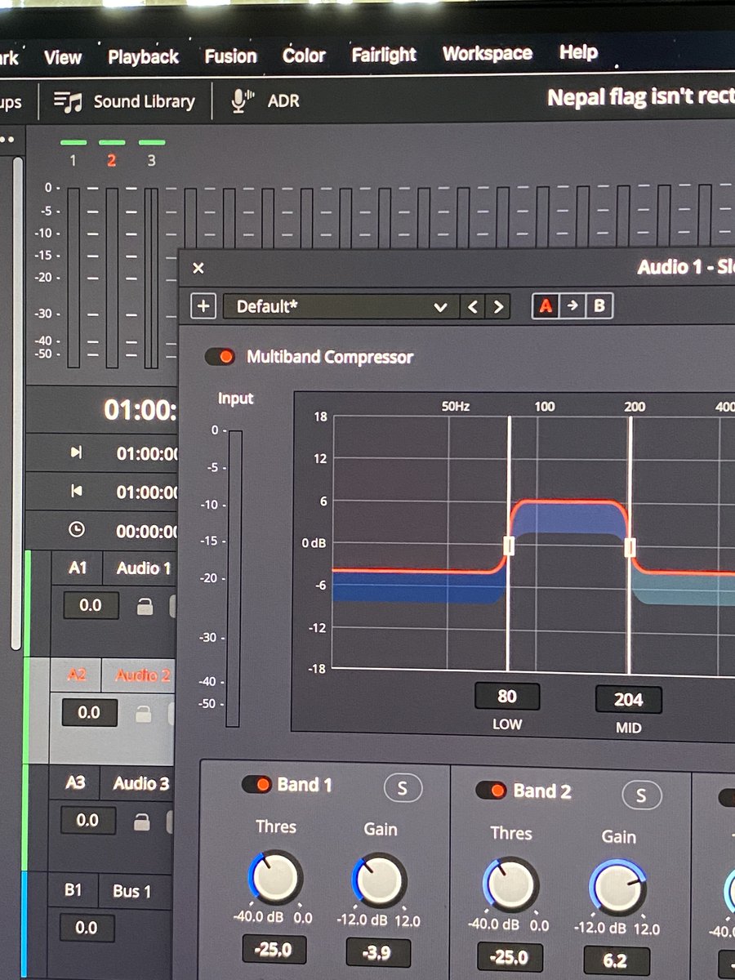Image resolution: width=735 pixels, height=980 pixels.
Task: Go to next preset arrow
Action: click(x=497, y=307)
